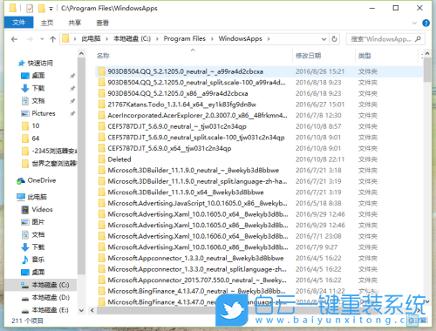Image resolution: width=436 pixels, height=331 pixels.
Task: Open the folder named 10 in sidebar
Action: click(36, 125)
